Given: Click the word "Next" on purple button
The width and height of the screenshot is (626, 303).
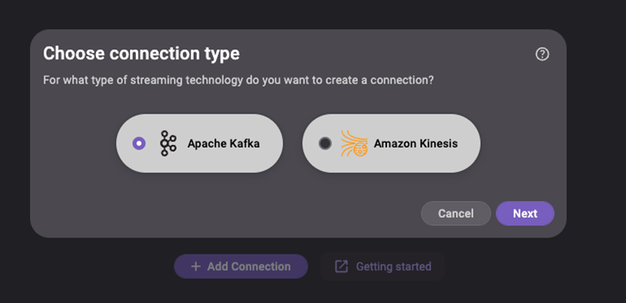Looking at the screenshot, I should point(525,214).
